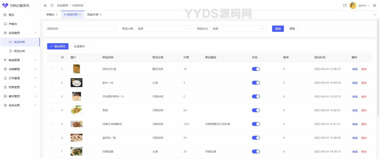Click the admin user avatar
Viewport: 380px width, 159px height.
tap(353, 5)
